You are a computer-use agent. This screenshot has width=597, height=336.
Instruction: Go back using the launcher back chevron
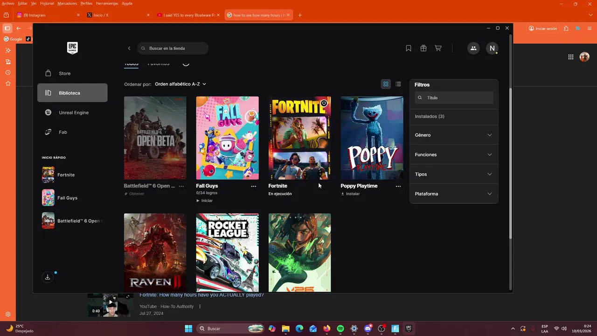129,48
